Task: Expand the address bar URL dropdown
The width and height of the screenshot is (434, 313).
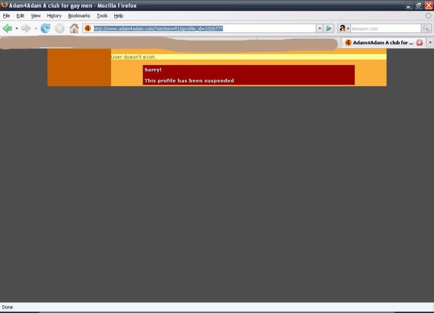Action: coord(320,29)
